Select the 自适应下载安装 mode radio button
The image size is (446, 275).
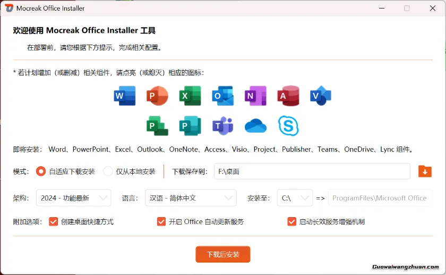coord(41,171)
